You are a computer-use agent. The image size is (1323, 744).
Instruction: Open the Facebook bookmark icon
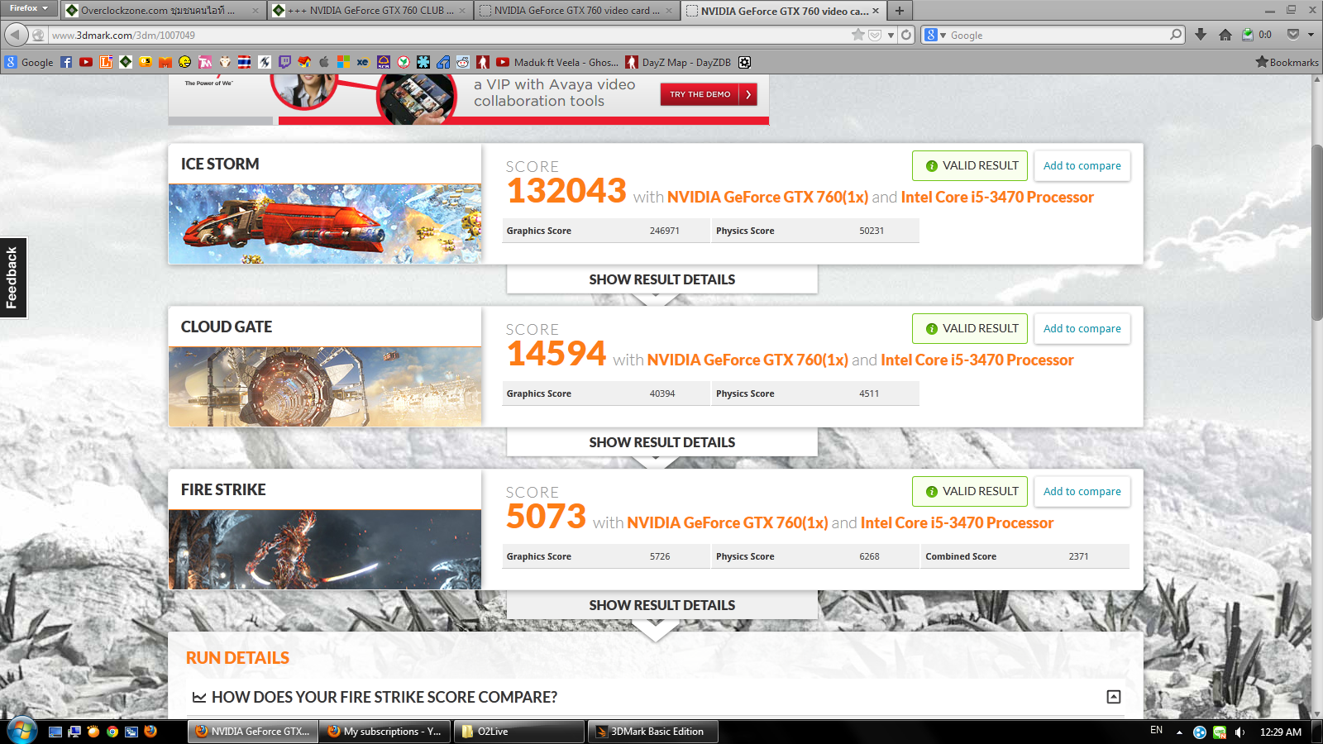click(x=66, y=62)
